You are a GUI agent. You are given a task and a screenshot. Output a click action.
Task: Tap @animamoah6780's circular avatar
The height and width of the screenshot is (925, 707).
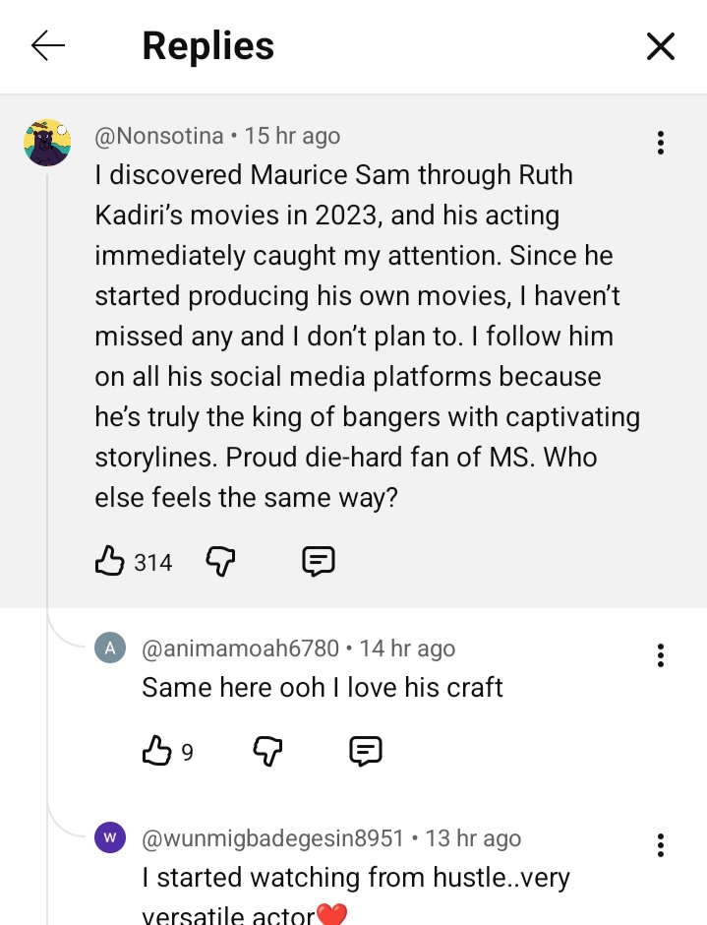point(109,647)
